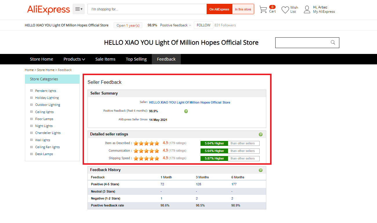Click the 98.6% positive feedback rate
Viewport: 377px width, 223px height.
coord(165,205)
